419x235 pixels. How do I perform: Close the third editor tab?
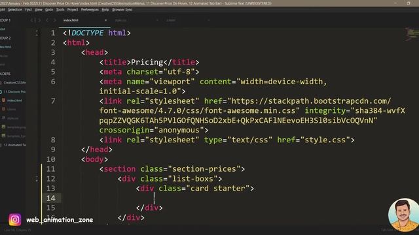pyautogui.click(x=208, y=20)
